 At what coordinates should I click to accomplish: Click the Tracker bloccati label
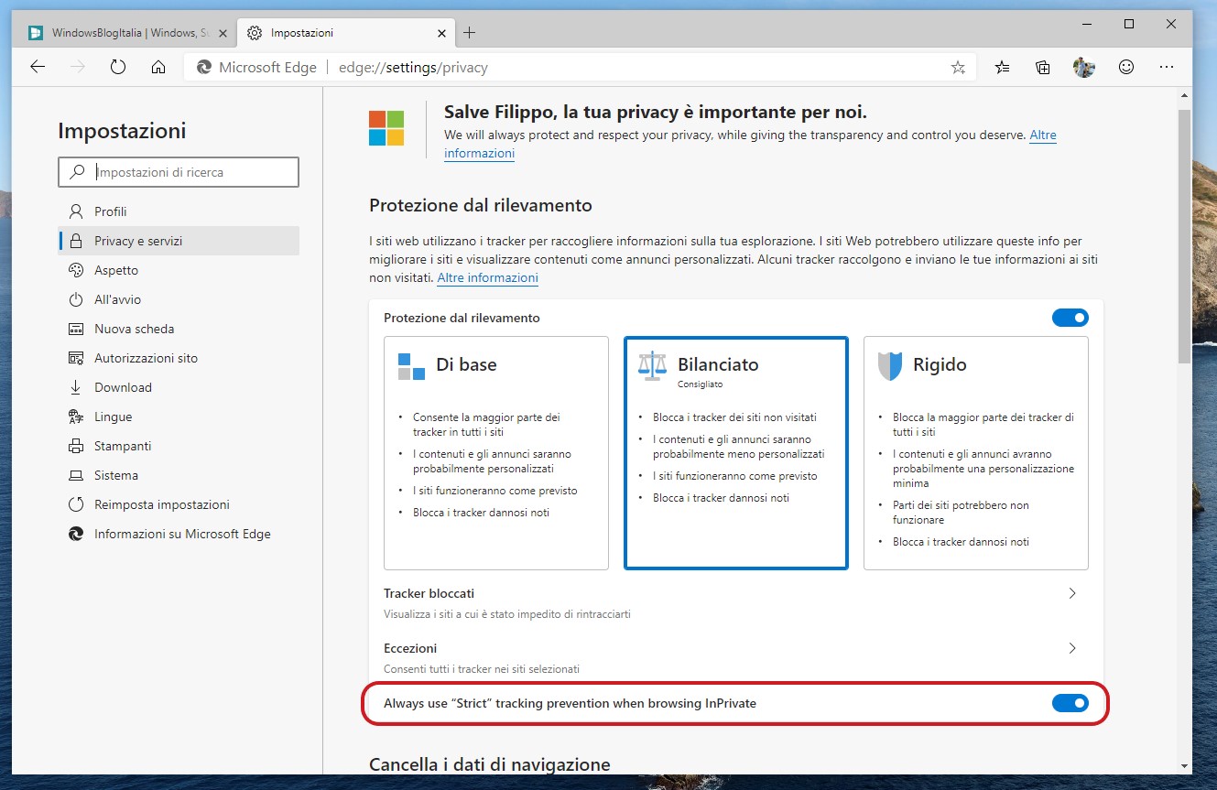click(429, 593)
